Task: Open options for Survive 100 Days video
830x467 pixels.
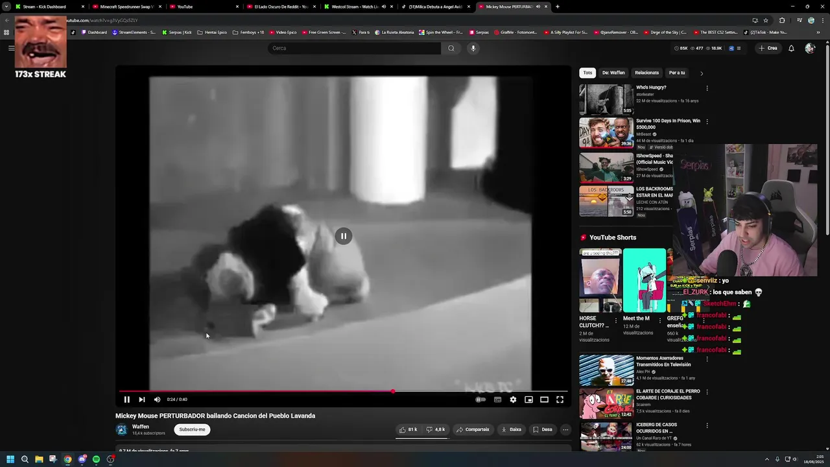Action: (707, 121)
